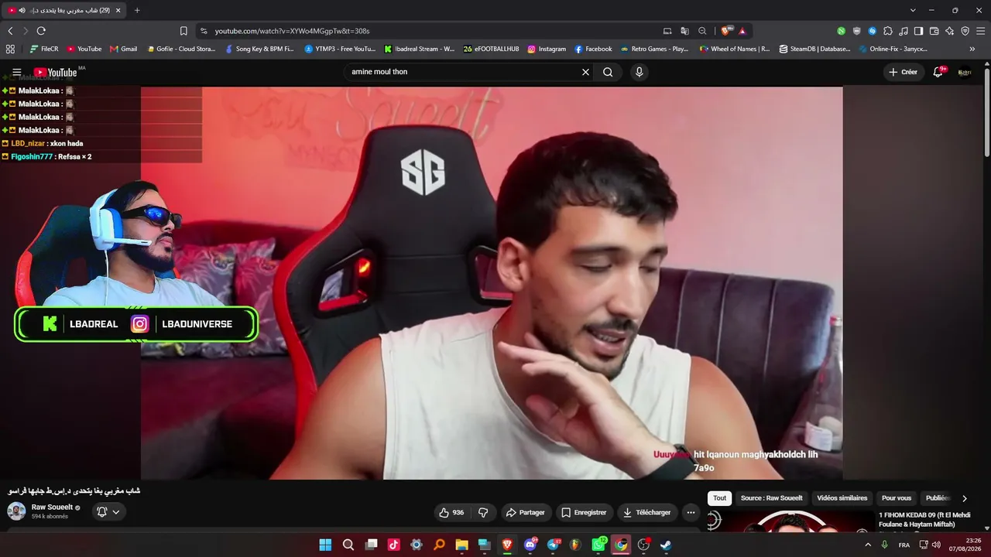The width and height of the screenshot is (991, 557).
Task: Start voice search with the microphone
Action: click(x=639, y=72)
